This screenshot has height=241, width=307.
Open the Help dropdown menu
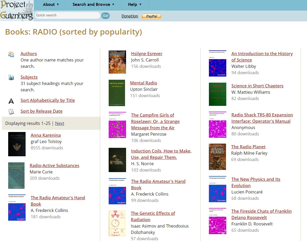click(x=135, y=4)
